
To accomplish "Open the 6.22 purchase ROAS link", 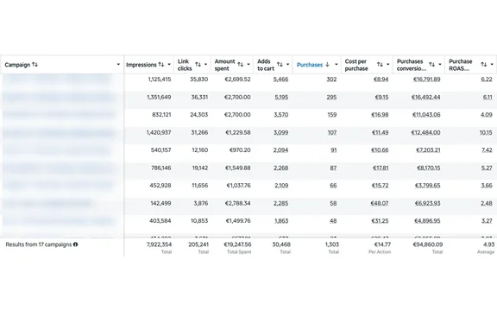I will (487, 79).
